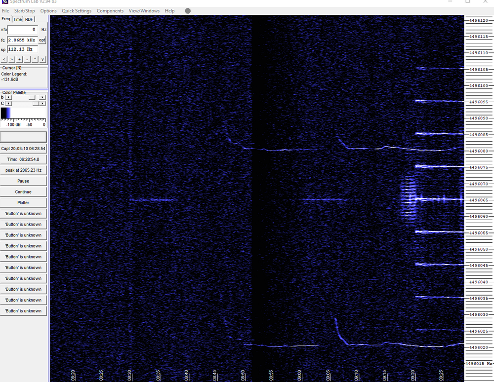Click the '+' zoom in button
This screenshot has width=494, height=382.
[x=20, y=59]
